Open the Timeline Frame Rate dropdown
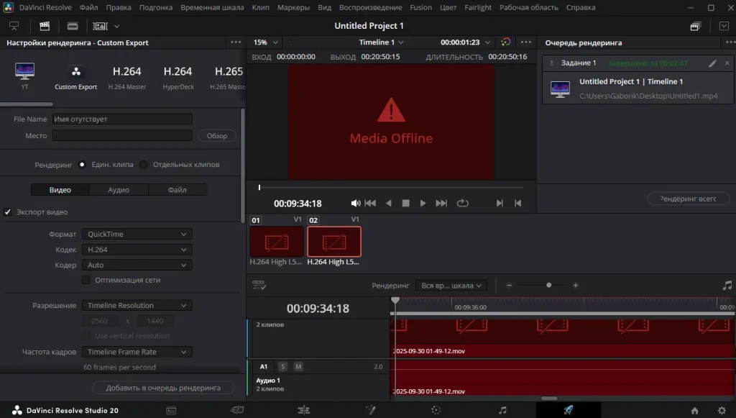Viewport: 736px width, 418px height. coord(137,352)
